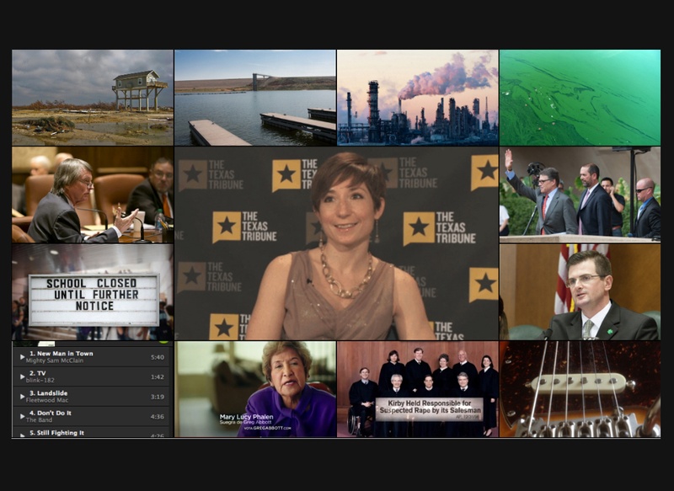This screenshot has width=674, height=491.
Task: Select the track title Don't Do It
Action: pos(54,413)
